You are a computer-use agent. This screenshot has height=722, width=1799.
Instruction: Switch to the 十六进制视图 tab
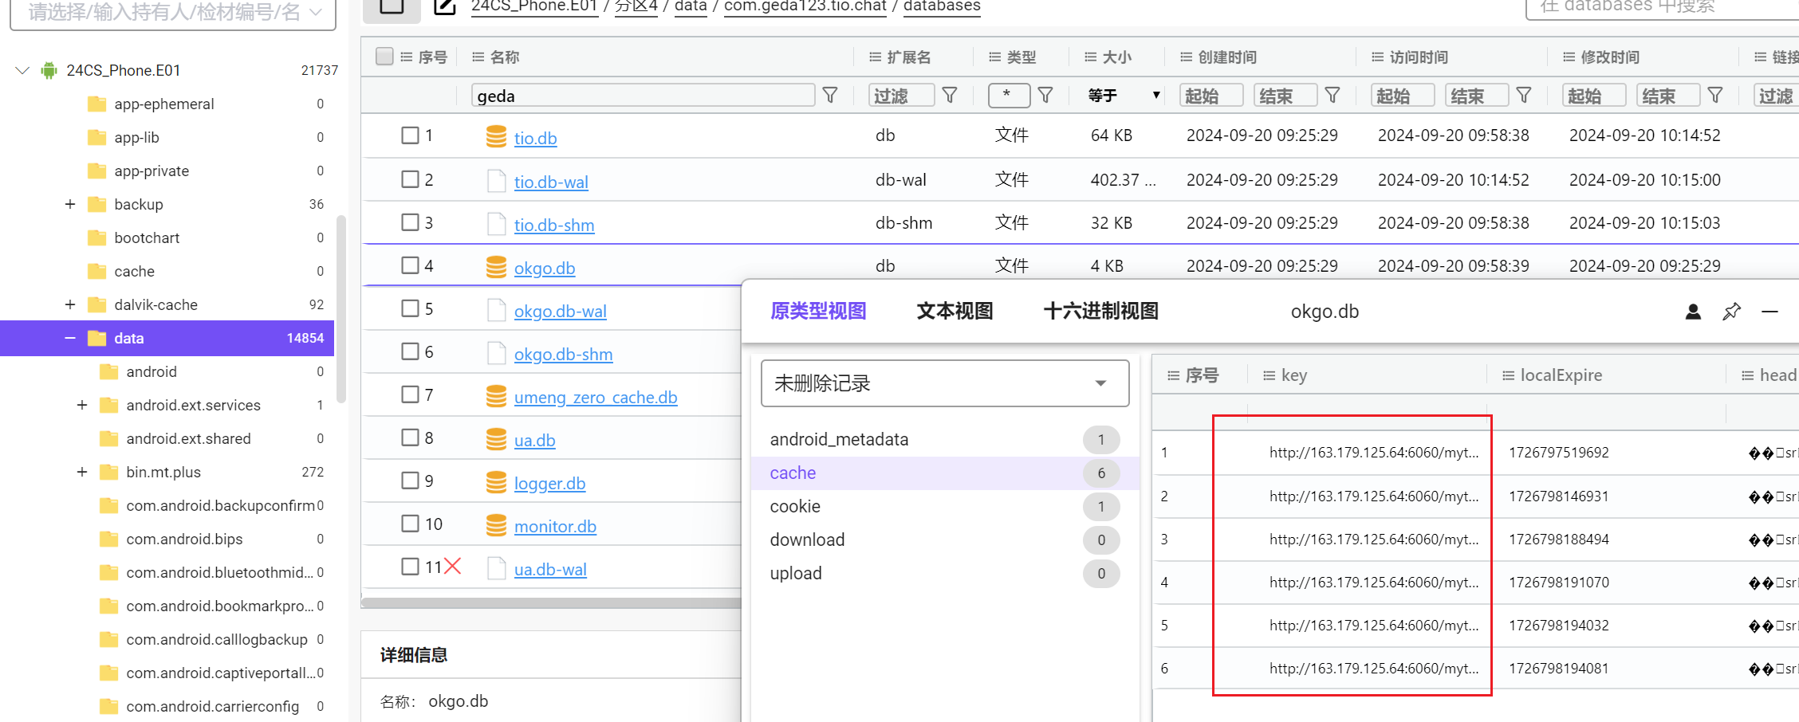coord(1100,311)
